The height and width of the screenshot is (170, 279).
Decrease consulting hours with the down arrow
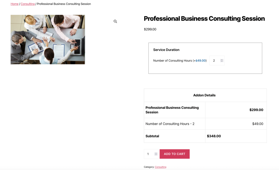pyautogui.click(x=222, y=62)
